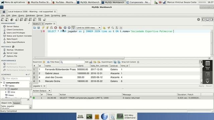
Task: Select the Result Grid side panel button
Action: coord(208,65)
